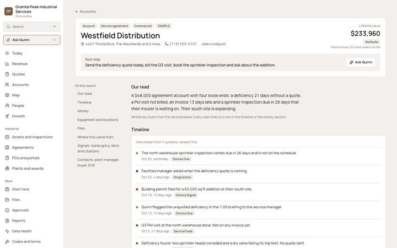Click the Reports document icon
Viewport: 397px width, 248px height.
[7, 220]
